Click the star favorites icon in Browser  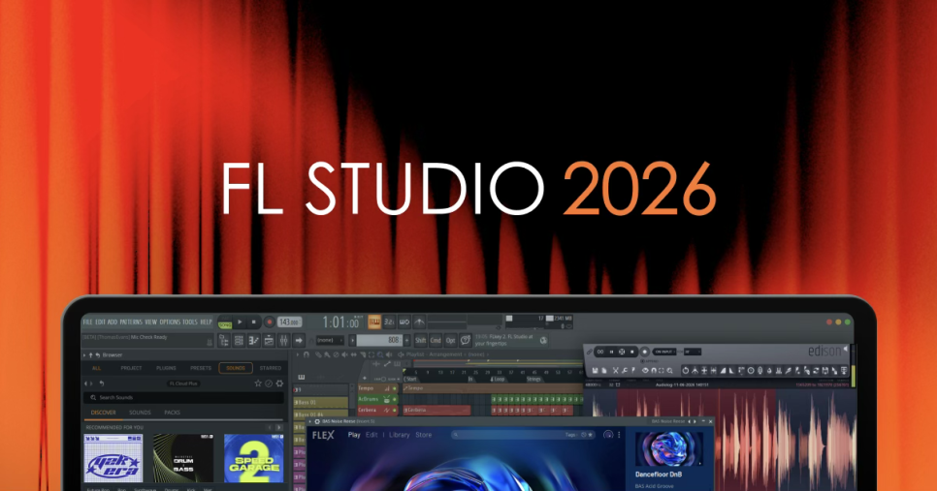point(258,384)
